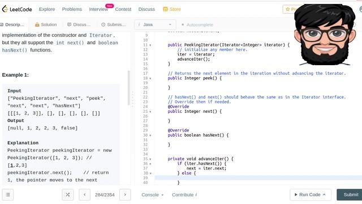Click the LeetCode logo
362x204 pixels.
pyautogui.click(x=17, y=9)
